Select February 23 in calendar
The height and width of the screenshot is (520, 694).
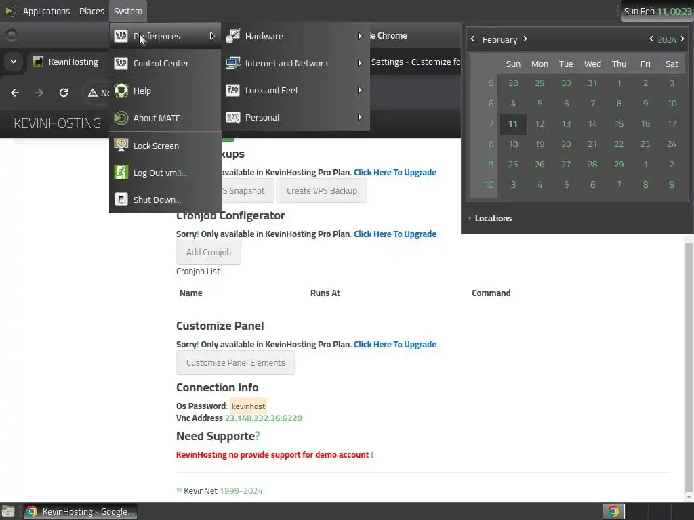click(645, 144)
